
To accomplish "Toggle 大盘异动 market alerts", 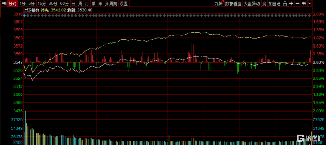I will [251, 3].
